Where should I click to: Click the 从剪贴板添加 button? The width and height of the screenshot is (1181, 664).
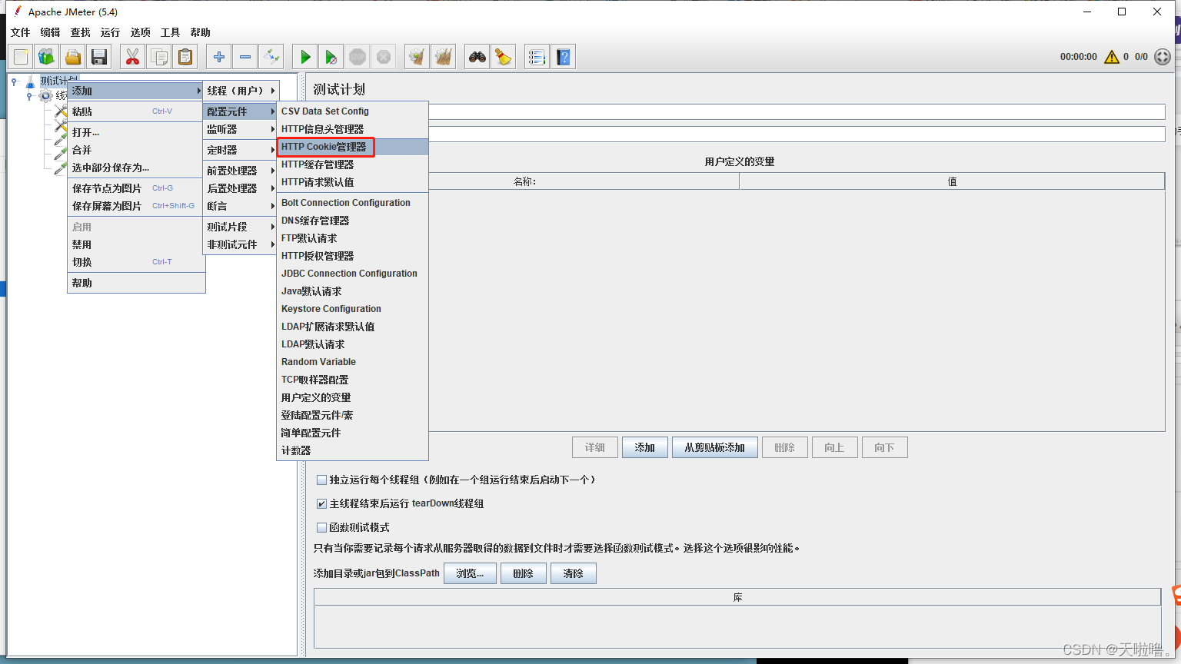click(x=715, y=447)
